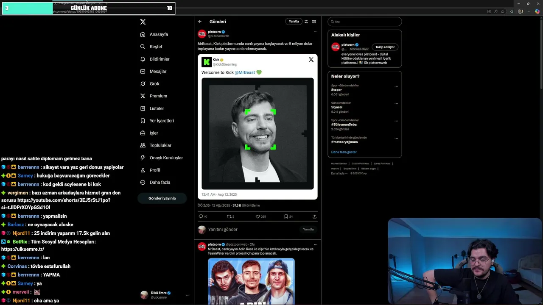Viewport: 543px width, 305px height.
Task: Click the #SüleymanSeba trending topic
Action: click(344, 125)
